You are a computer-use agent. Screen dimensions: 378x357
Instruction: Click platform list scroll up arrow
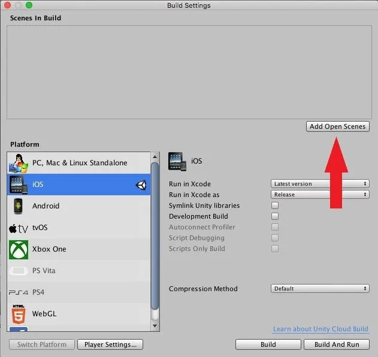[x=155, y=157]
